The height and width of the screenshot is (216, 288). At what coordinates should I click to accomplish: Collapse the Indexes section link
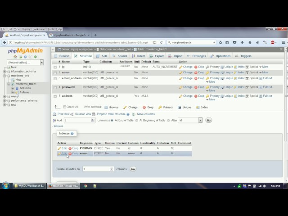[x=58, y=126]
